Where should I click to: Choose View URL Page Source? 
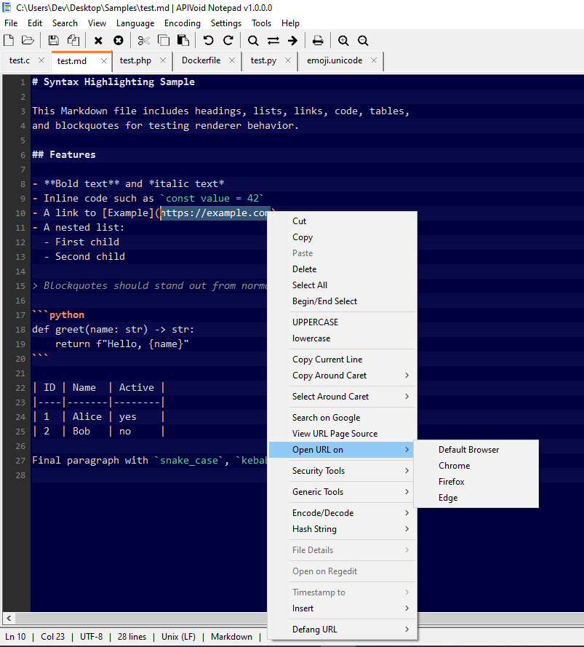point(343,434)
